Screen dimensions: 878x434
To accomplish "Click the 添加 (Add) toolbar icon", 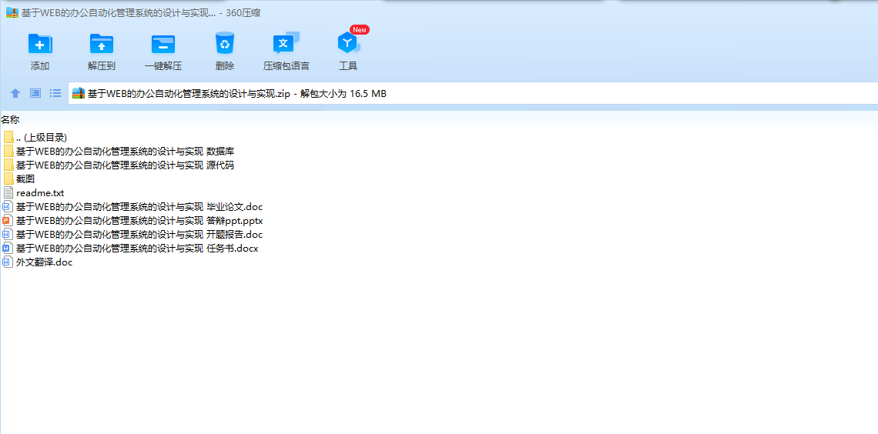I will click(40, 44).
